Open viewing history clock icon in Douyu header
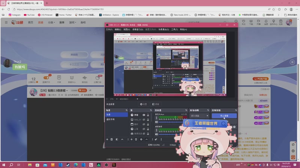Screen dimensions: 300x168 [x=236, y=21]
